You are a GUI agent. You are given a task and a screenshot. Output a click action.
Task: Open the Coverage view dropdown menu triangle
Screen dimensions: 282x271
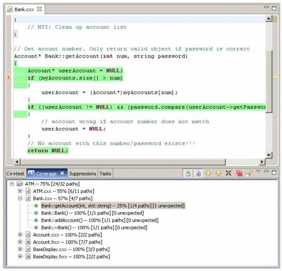258,171
